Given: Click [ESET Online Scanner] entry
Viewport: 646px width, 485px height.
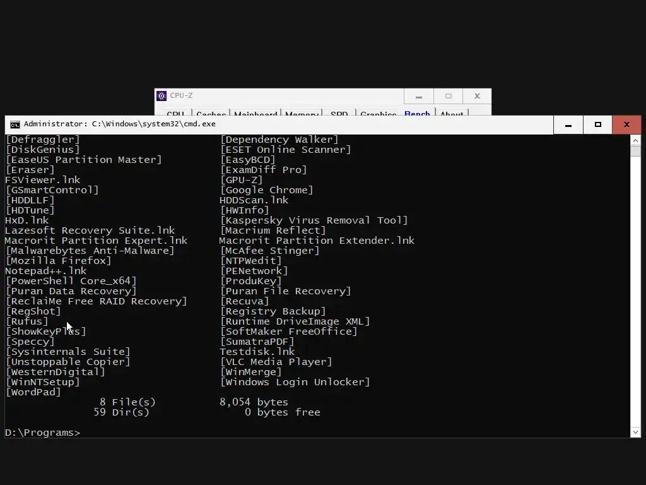Looking at the screenshot, I should point(286,150).
